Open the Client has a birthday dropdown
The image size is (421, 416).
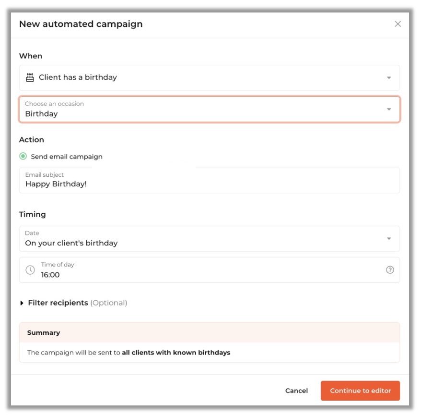[x=209, y=78]
